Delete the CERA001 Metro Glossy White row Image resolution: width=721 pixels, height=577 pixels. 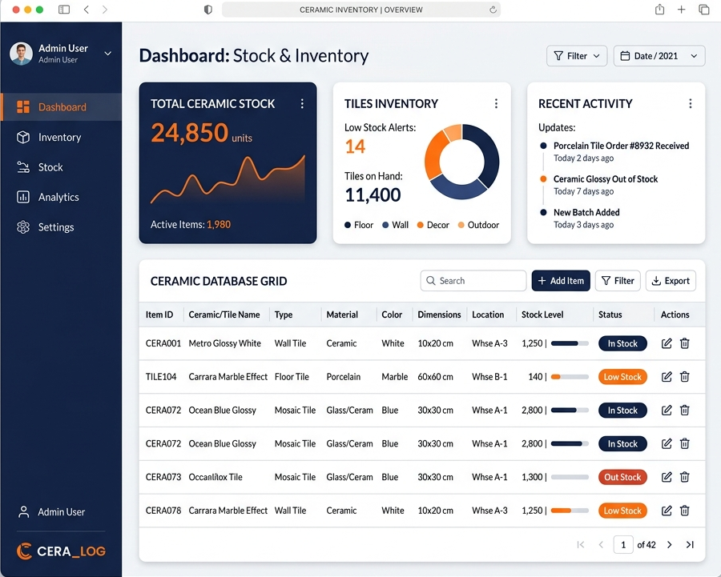685,343
